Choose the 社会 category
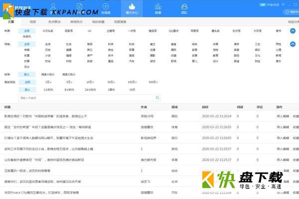The width and height of the screenshot is (299, 199). pyautogui.click(x=69, y=44)
